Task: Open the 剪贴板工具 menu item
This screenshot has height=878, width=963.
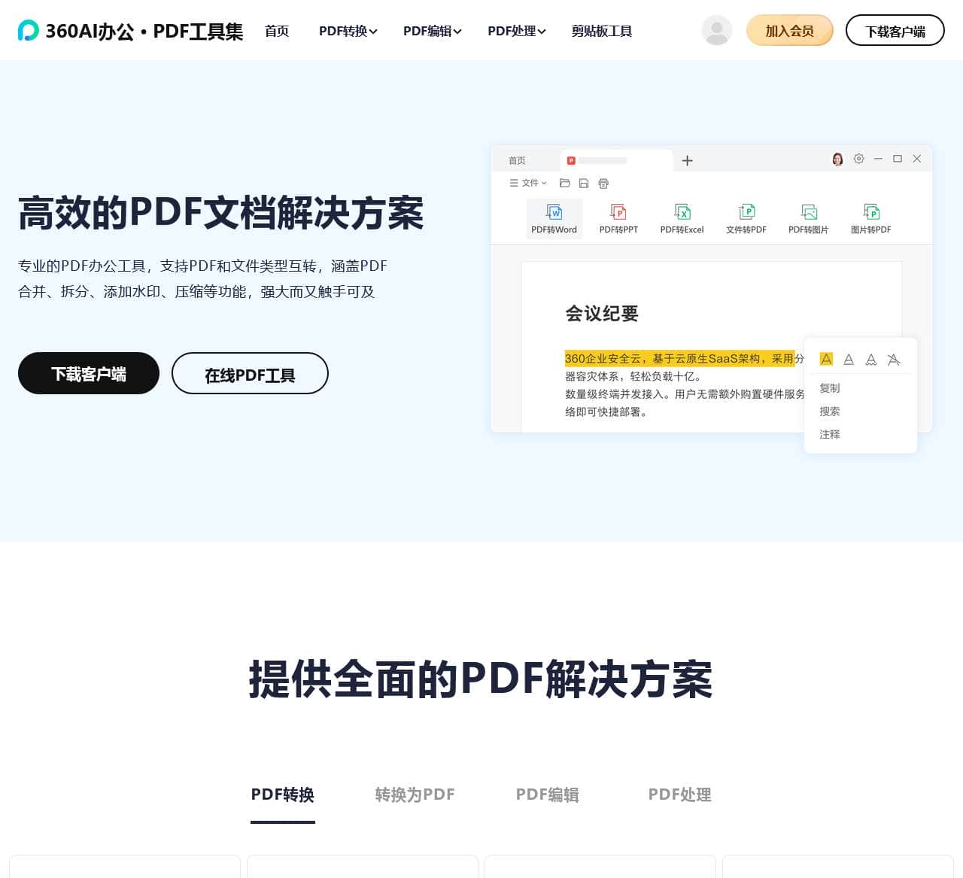Action: [601, 31]
